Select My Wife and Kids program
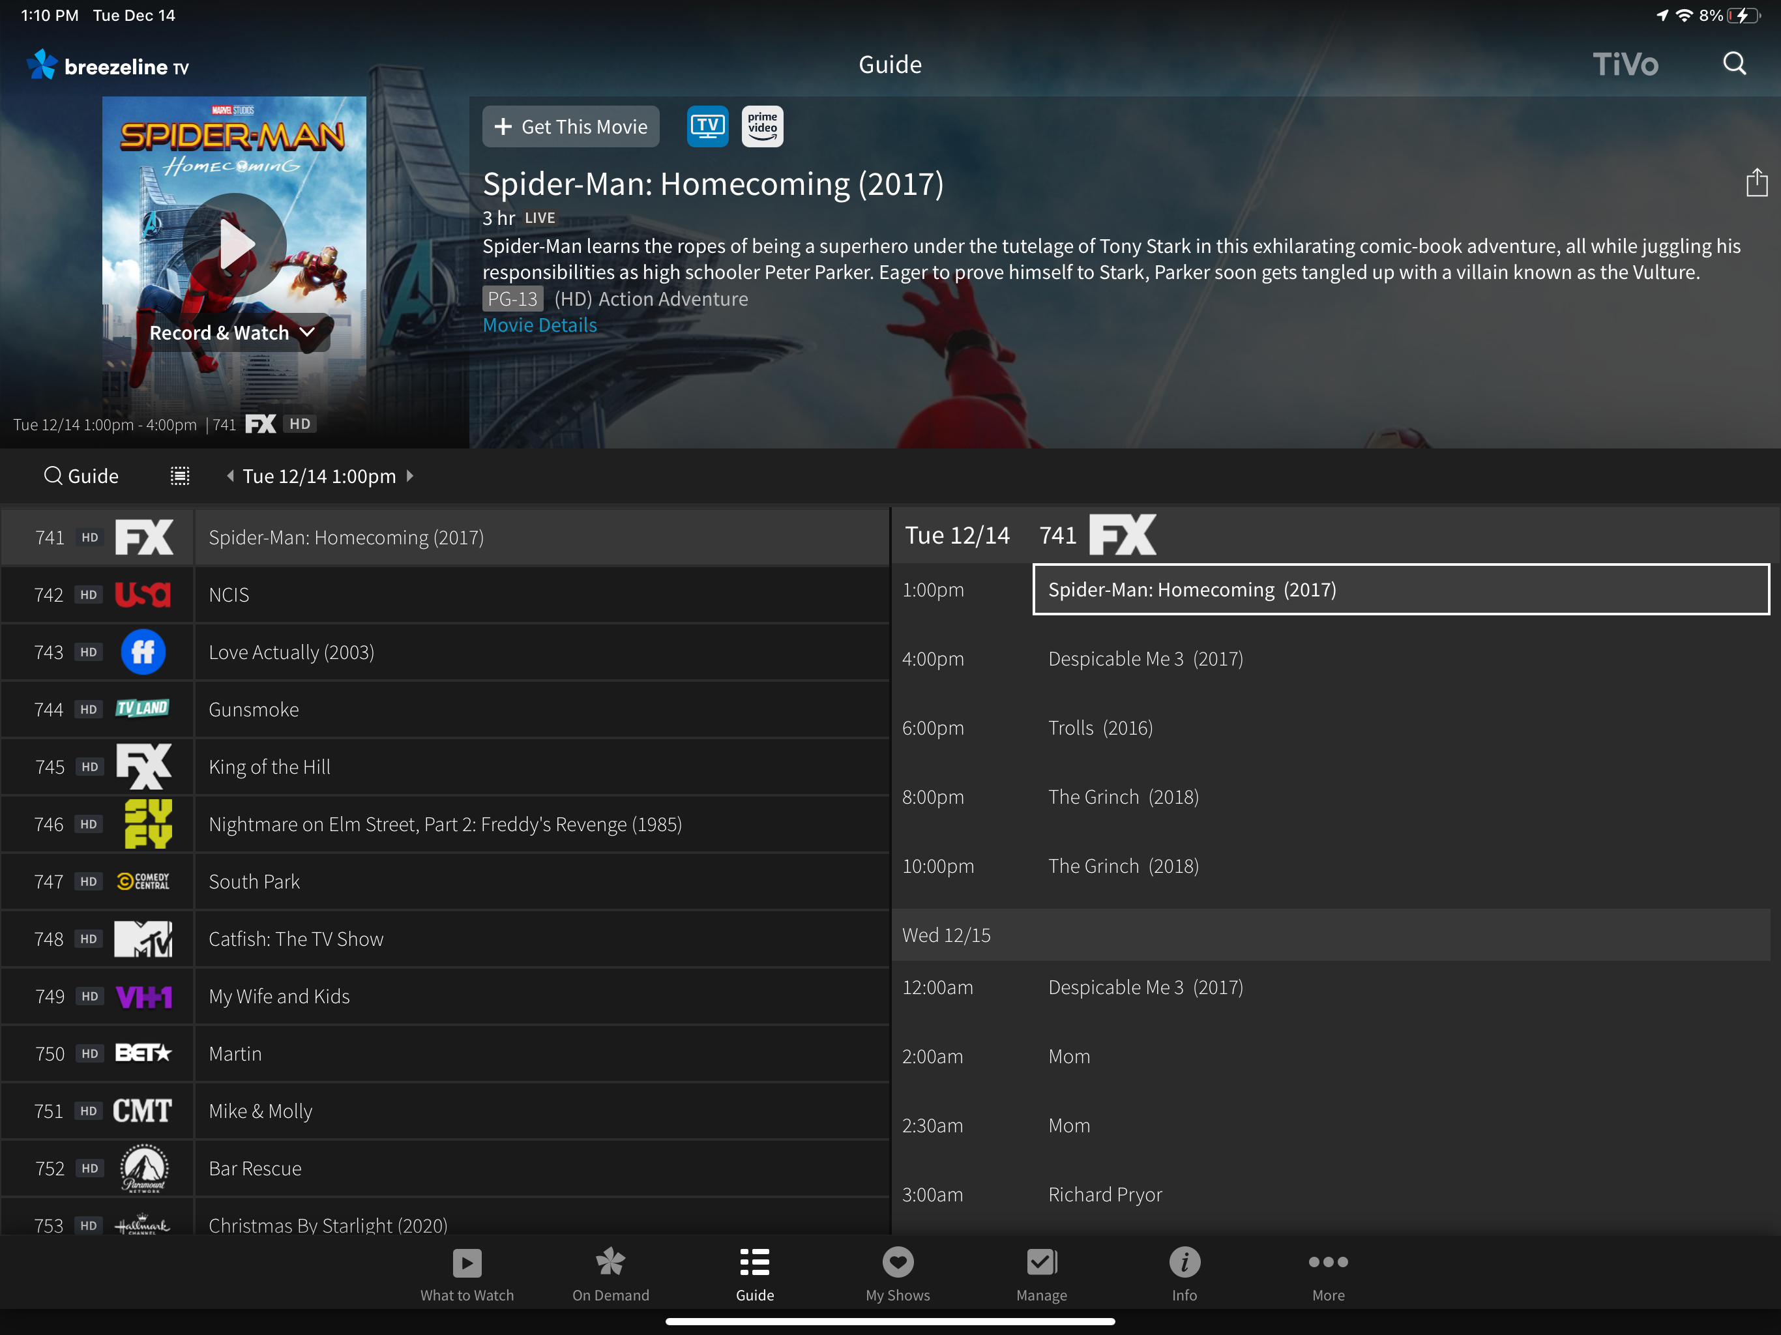 (x=542, y=996)
